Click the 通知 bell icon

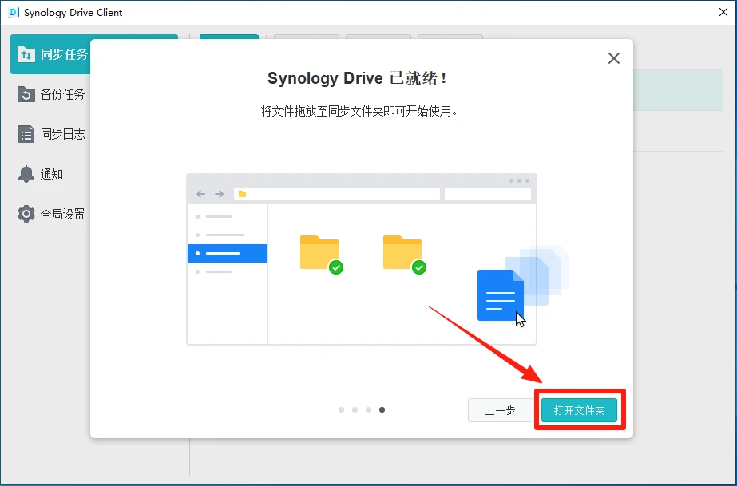pos(26,174)
